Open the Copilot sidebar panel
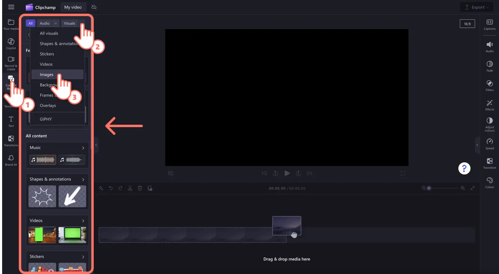Image resolution: width=499 pixels, height=274 pixels. pos(11,44)
